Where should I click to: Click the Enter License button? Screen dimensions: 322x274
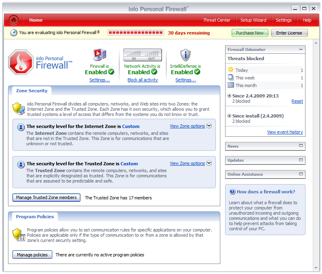click(289, 33)
